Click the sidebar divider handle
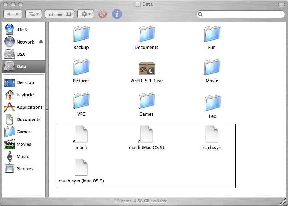 click(x=47, y=109)
